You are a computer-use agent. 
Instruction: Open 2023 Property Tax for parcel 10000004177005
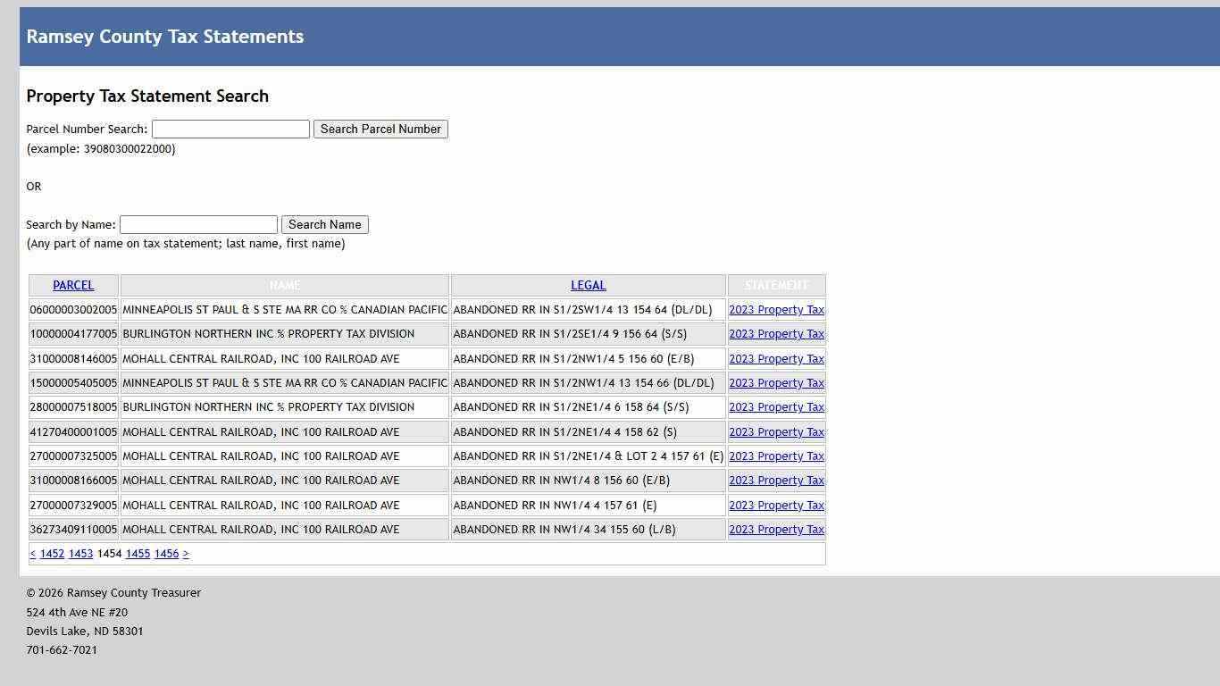click(776, 333)
